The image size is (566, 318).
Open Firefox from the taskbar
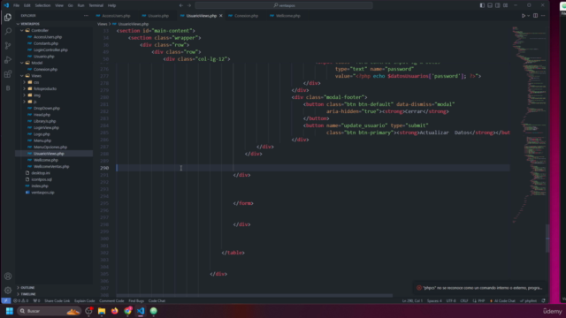pyautogui.click(x=115, y=311)
